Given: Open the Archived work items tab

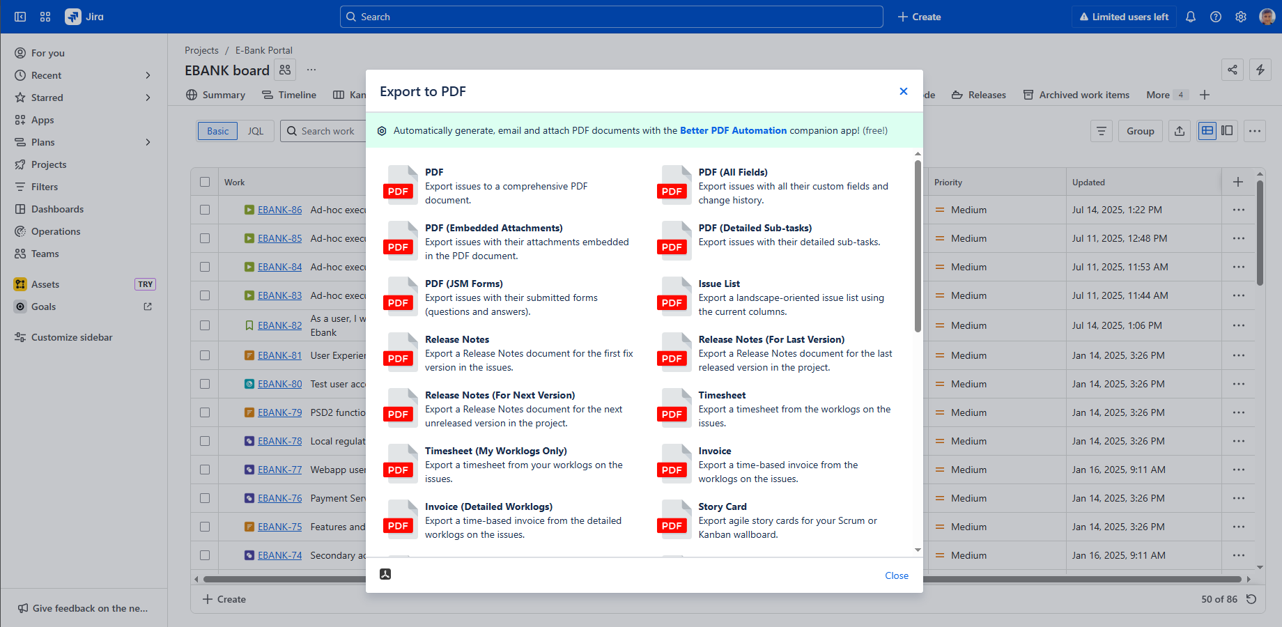Looking at the screenshot, I should [1076, 95].
